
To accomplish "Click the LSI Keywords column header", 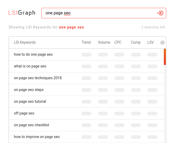I will point(25,42).
